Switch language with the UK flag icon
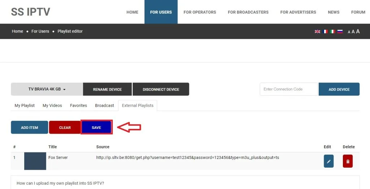The height and width of the screenshot is (189, 370). pos(318,31)
